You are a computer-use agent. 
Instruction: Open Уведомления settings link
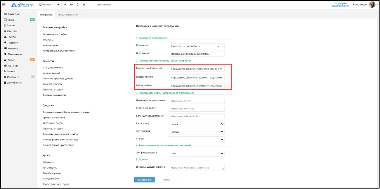click(50, 45)
